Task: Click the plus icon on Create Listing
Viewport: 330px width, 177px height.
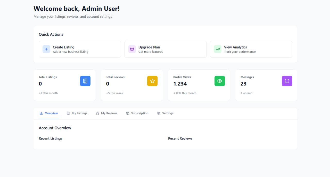Action: 46,49
